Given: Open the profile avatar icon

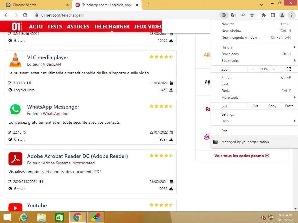Looking at the screenshot, I should click(282, 15).
